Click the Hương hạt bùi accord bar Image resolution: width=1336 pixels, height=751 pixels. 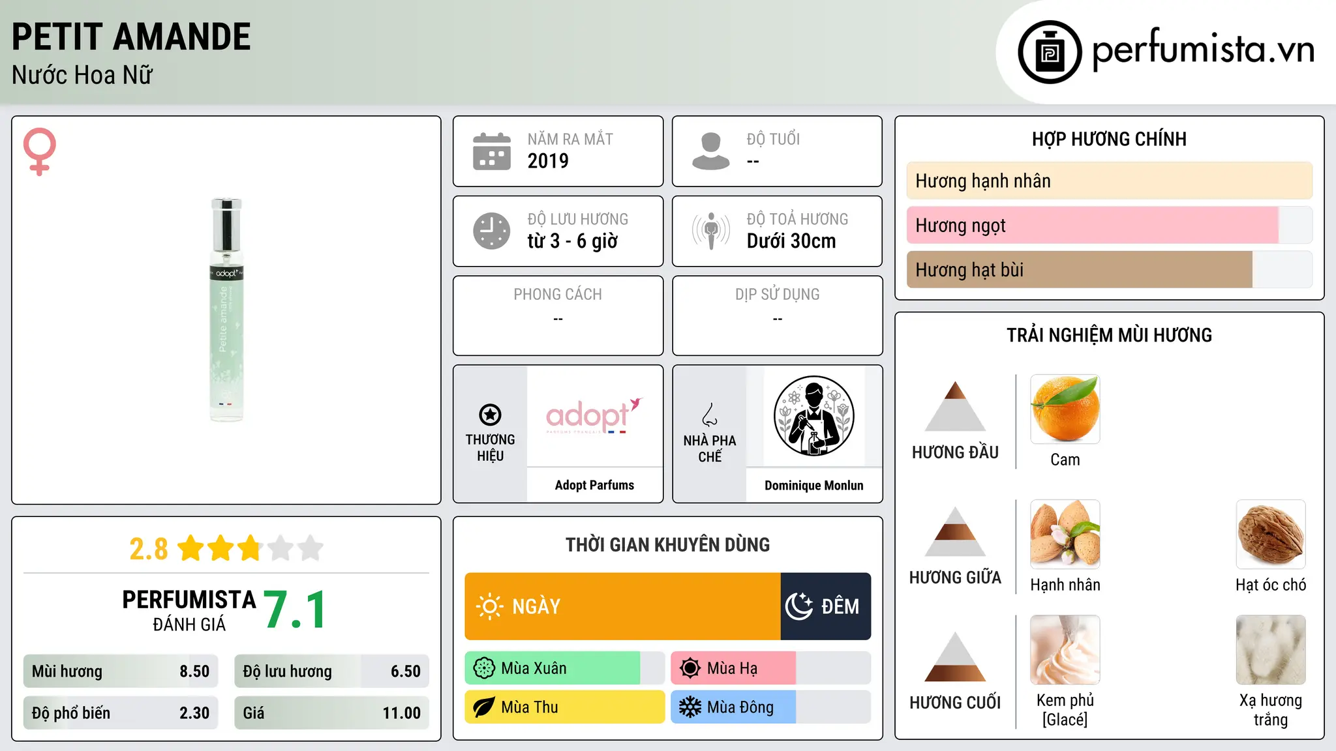(x=1110, y=269)
